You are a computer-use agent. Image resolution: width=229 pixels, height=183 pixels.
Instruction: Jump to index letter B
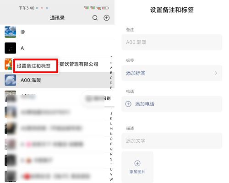coord(111,73)
